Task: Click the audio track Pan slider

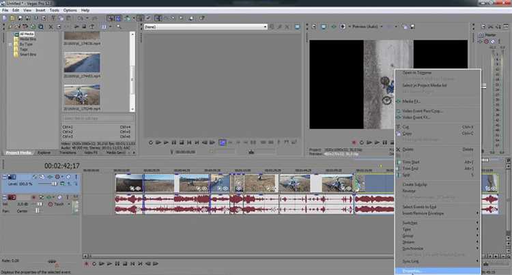Action: click(37, 211)
